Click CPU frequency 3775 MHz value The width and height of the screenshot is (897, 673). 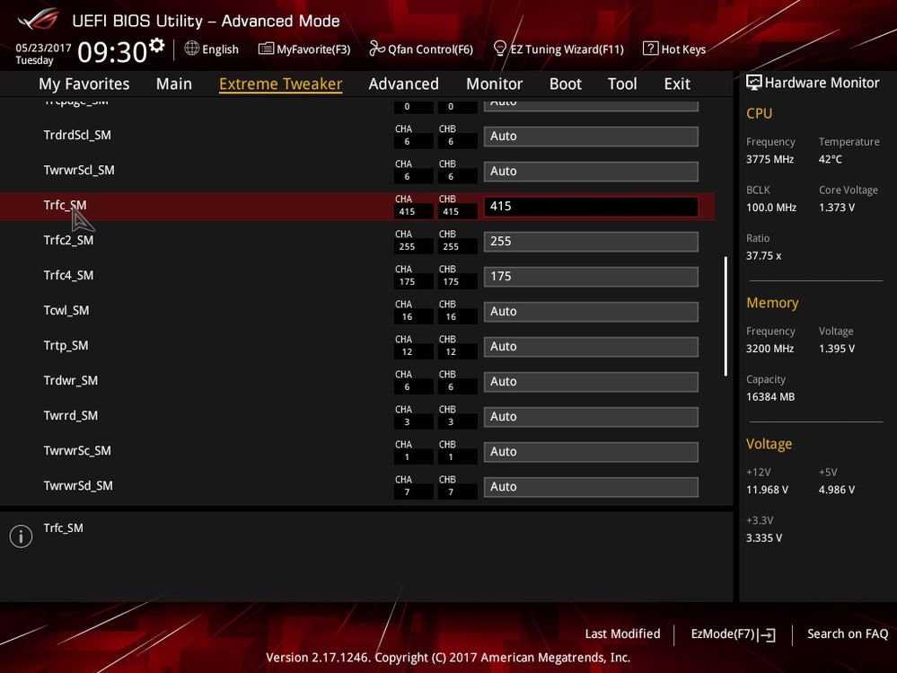770,159
